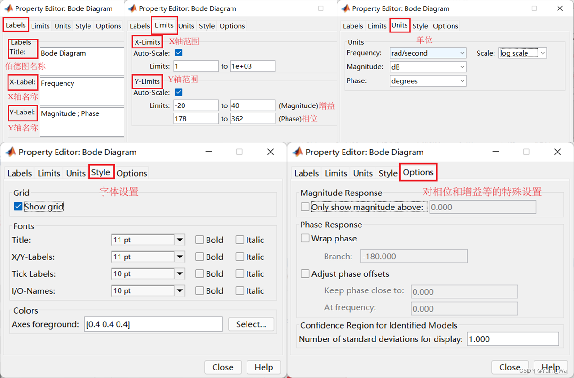574x378 pixels.
Task: Minimize the Units Property Editor window
Action: [509, 8]
